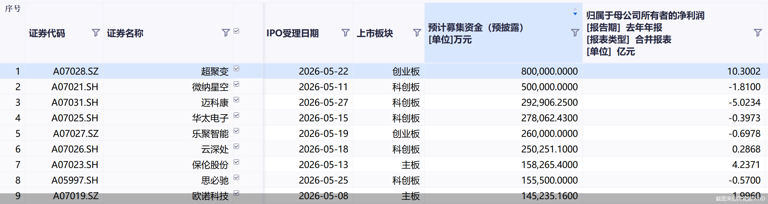The image size is (768, 204).
Task: Click 主板 board cell in 保伦股份 row
Action: tap(411, 164)
